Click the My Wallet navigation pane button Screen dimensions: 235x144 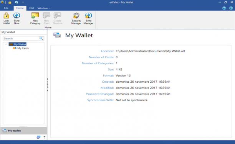[x=24, y=131]
